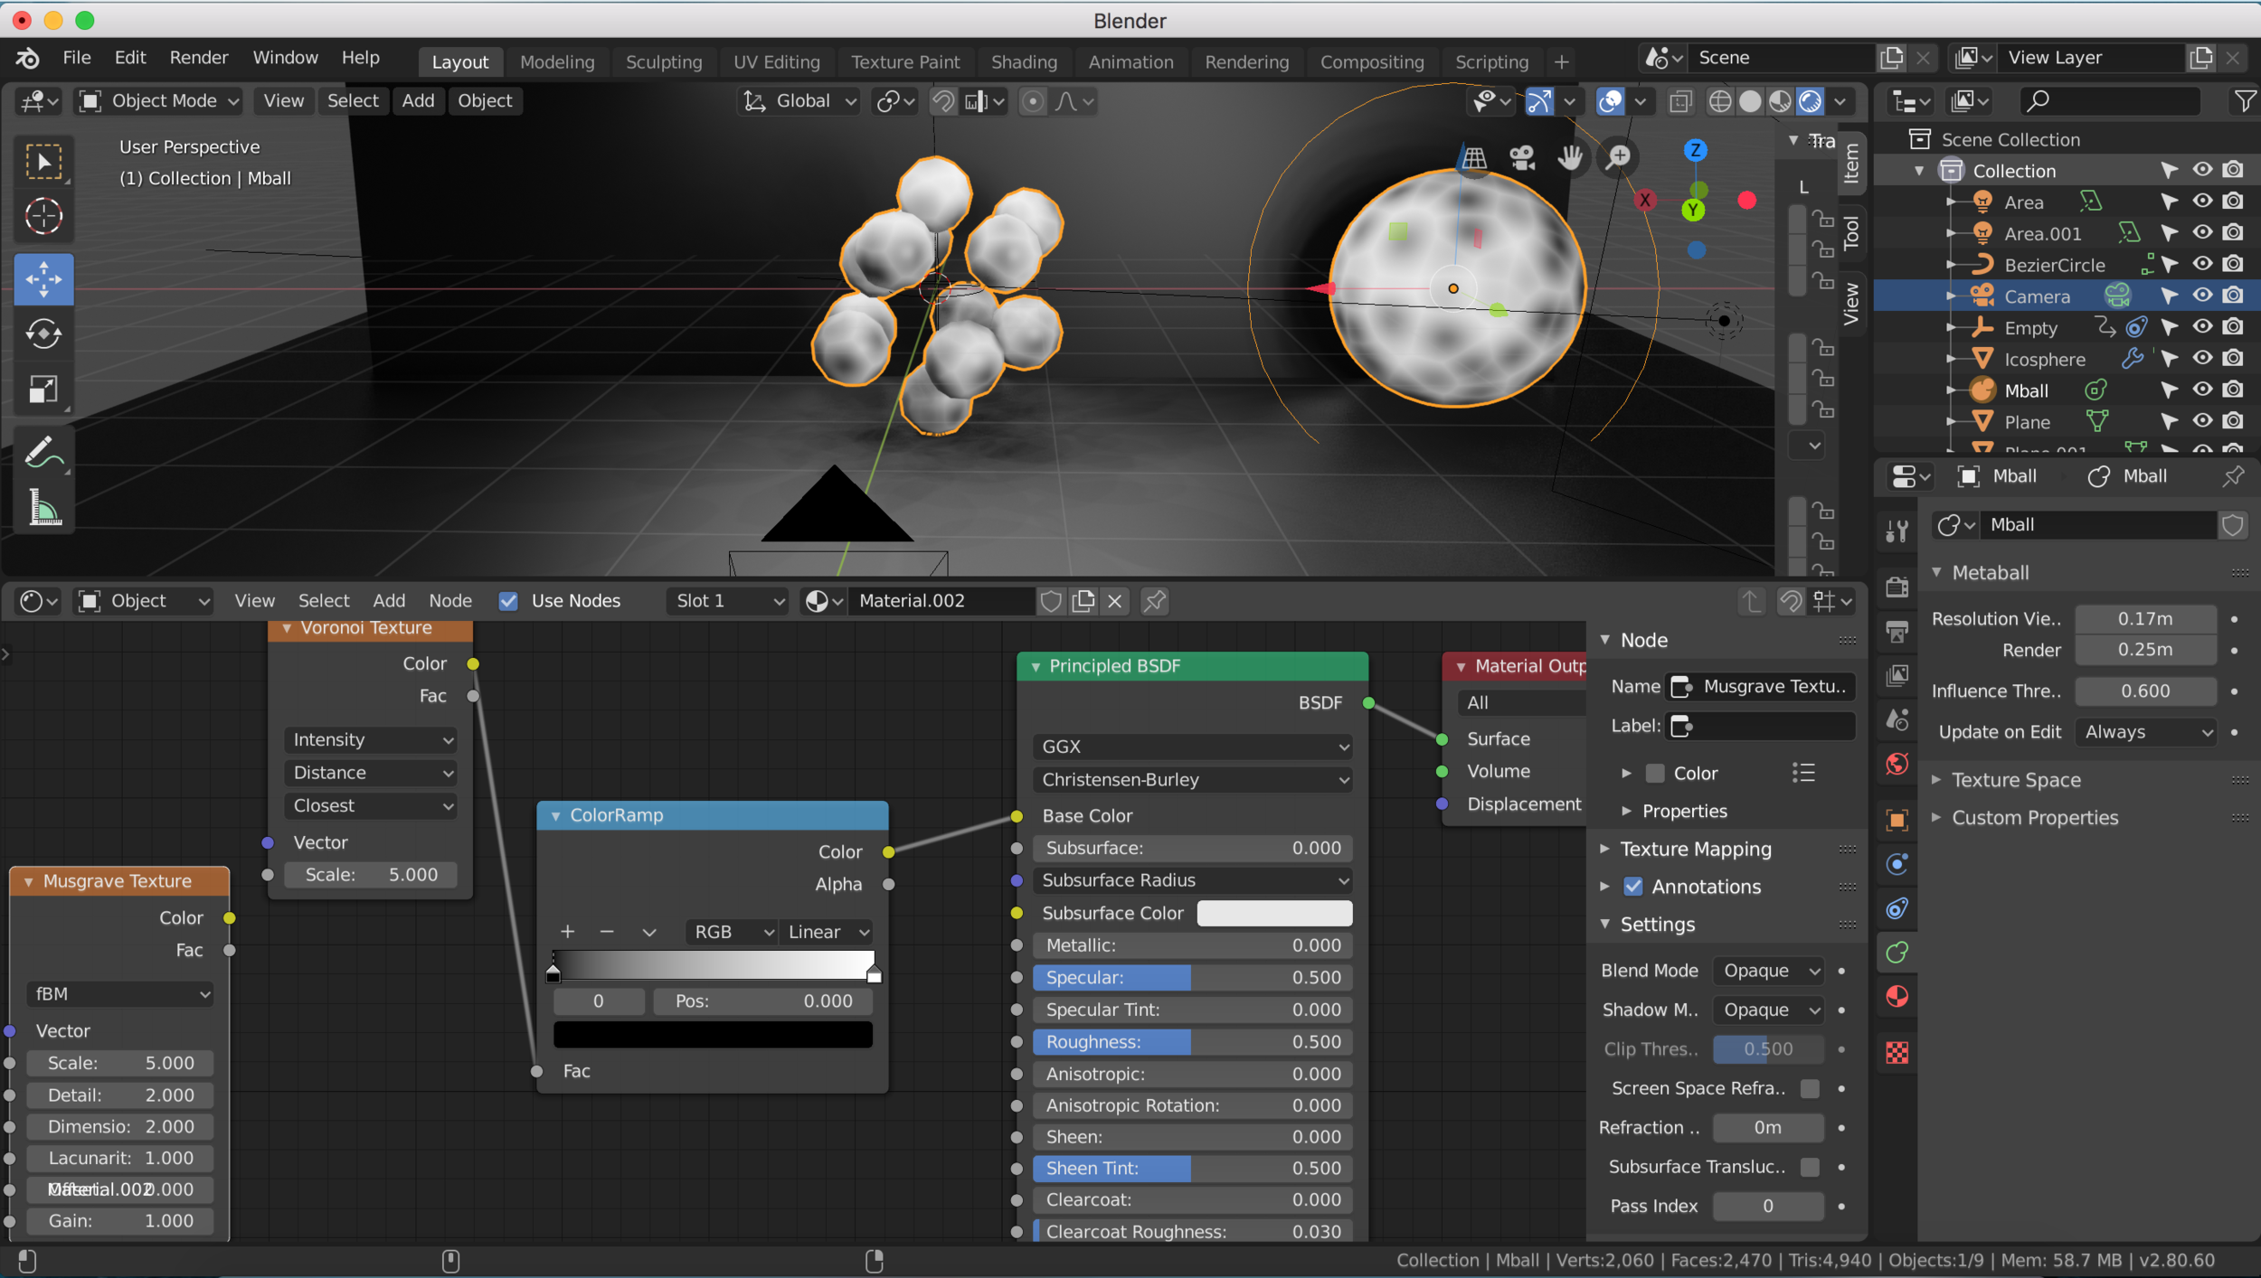Activate the 3D Cursor tool
Viewport: 2261px width, 1278px height.
click(x=43, y=217)
